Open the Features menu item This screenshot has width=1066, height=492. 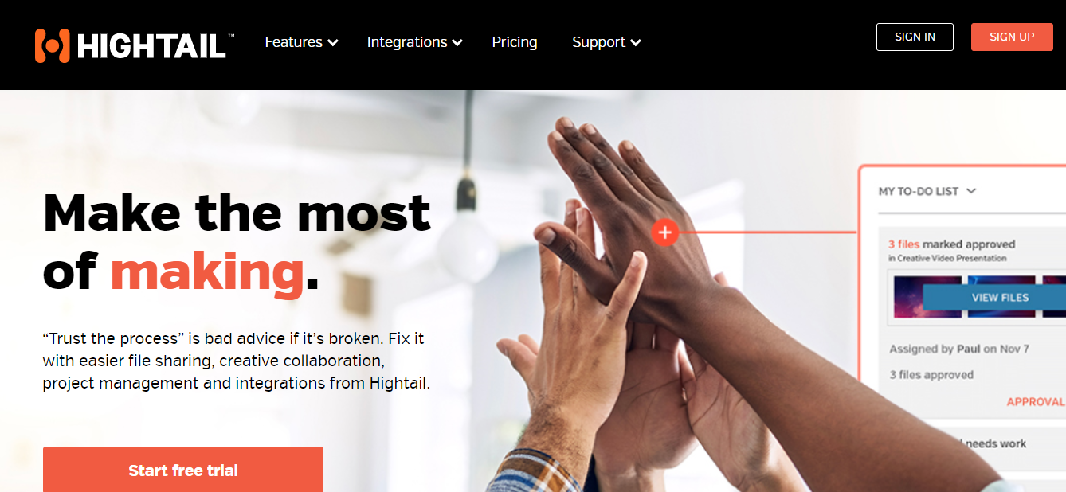pyautogui.click(x=293, y=42)
